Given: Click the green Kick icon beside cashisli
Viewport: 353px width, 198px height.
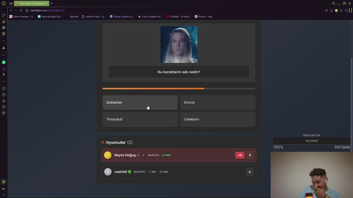Looking at the screenshot, I should pos(130,172).
